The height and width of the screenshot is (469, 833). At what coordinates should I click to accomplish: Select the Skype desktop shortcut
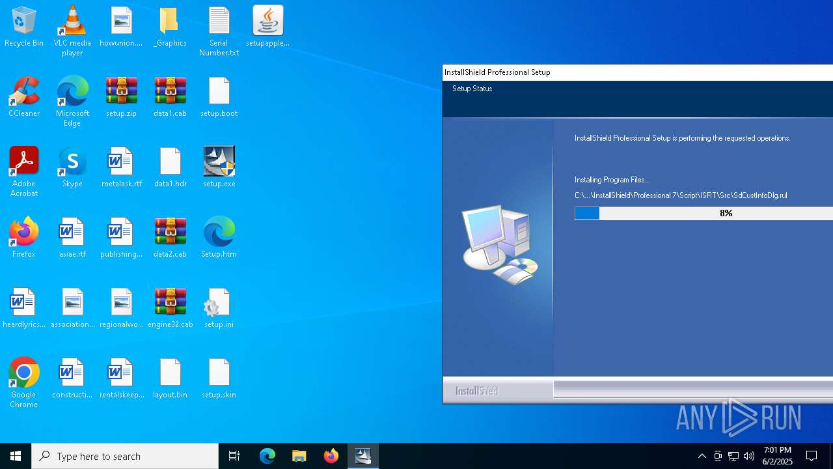[72, 168]
